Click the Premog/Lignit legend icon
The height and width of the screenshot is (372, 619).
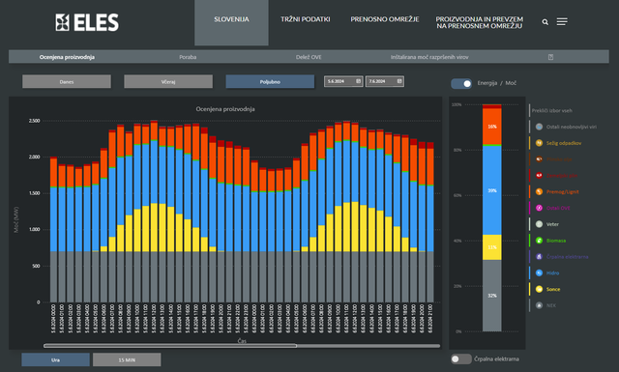pyautogui.click(x=539, y=191)
